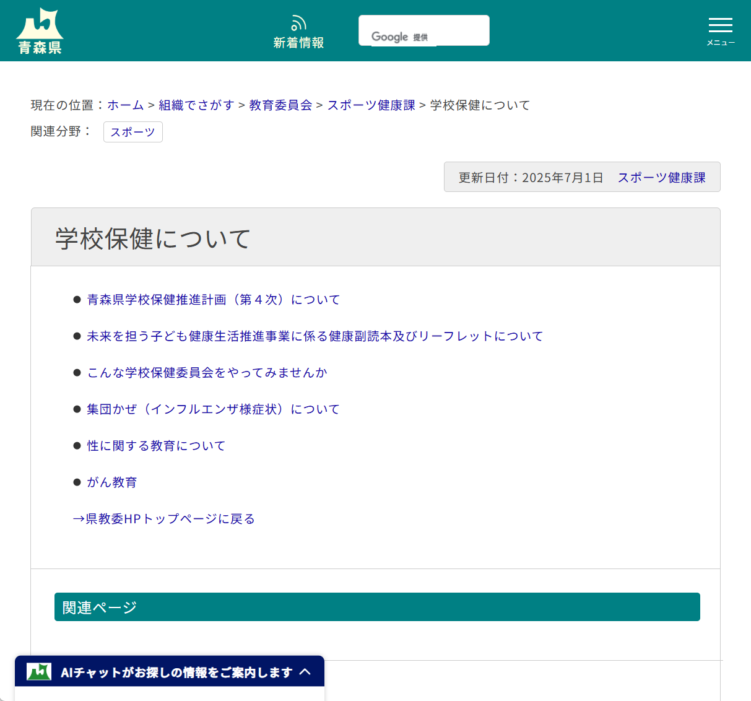Open the がん教育 page
This screenshot has width=751, height=701.
(x=111, y=482)
